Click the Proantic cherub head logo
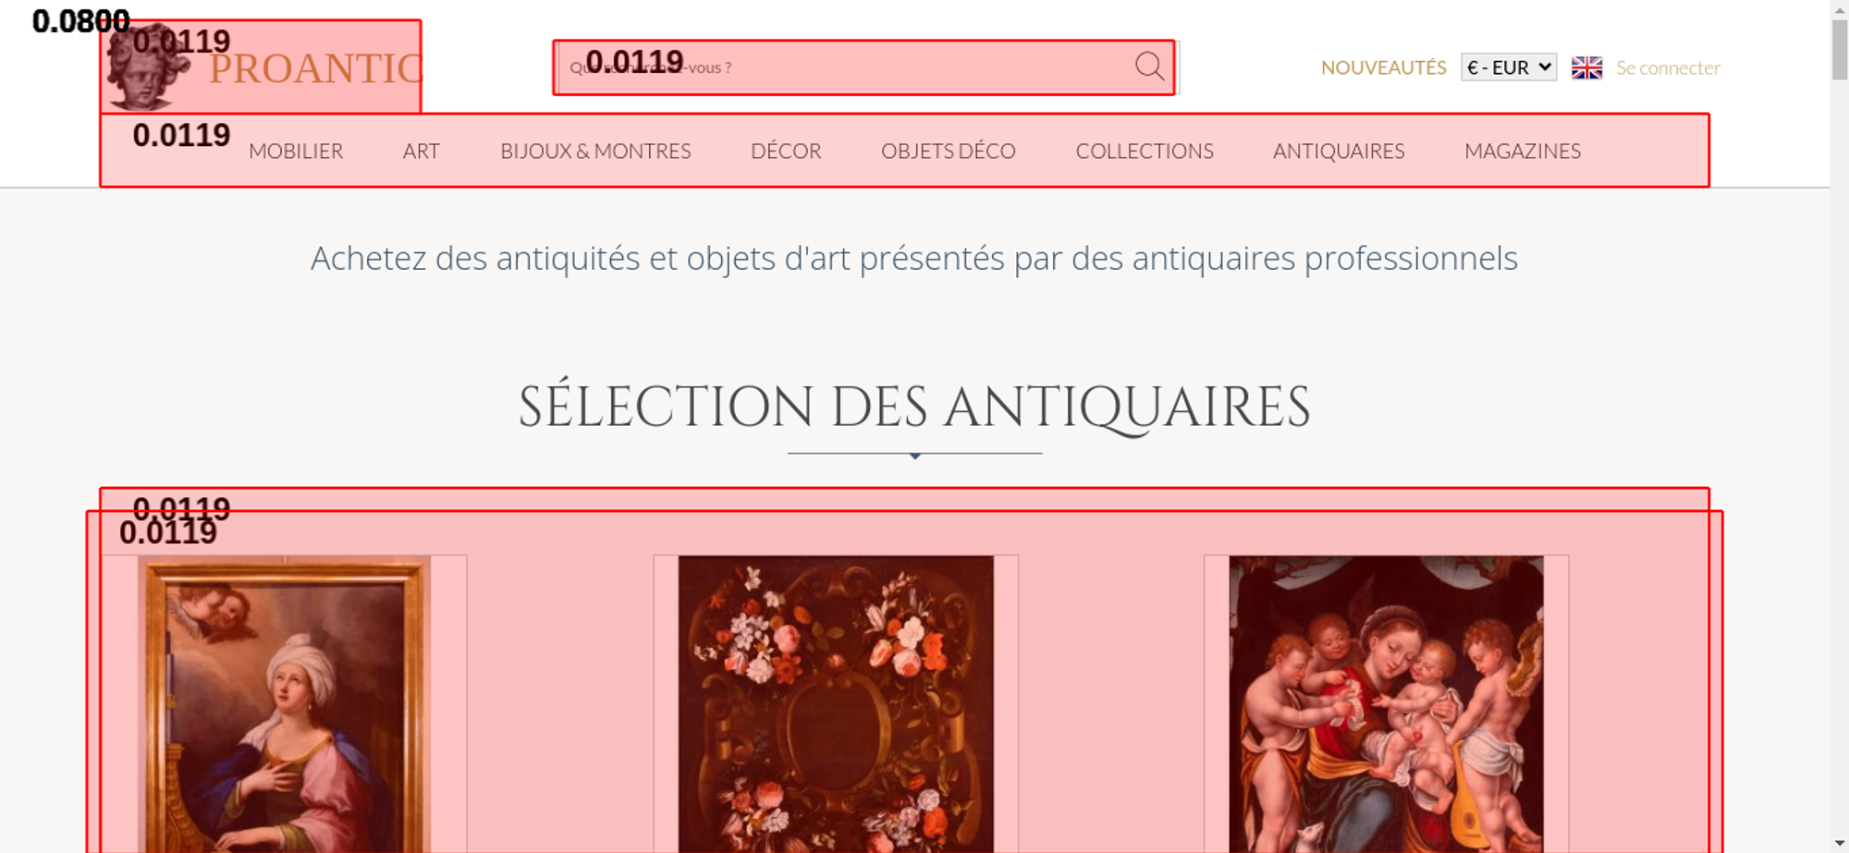Image resolution: width=1849 pixels, height=853 pixels. coord(147,67)
